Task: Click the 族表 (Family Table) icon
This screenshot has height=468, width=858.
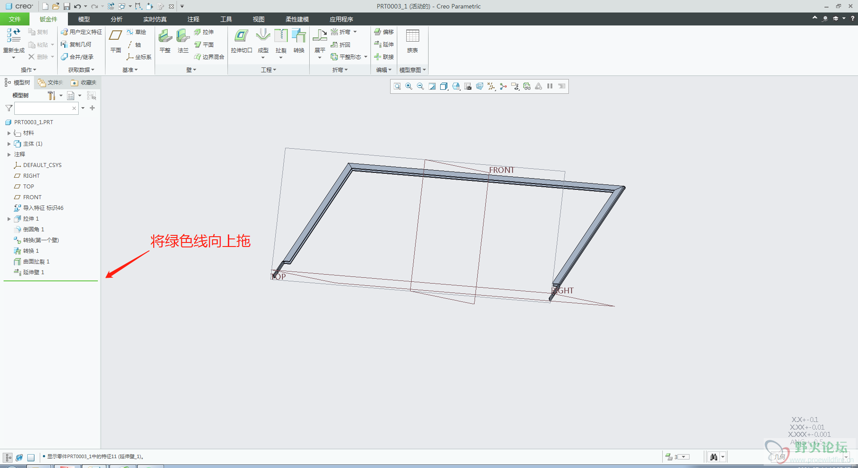Action: pyautogui.click(x=412, y=36)
